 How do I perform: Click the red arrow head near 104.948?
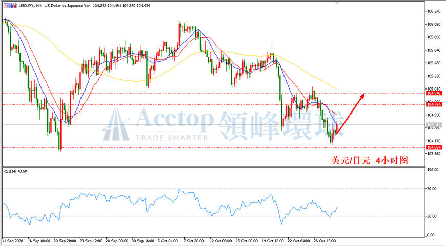(362, 96)
